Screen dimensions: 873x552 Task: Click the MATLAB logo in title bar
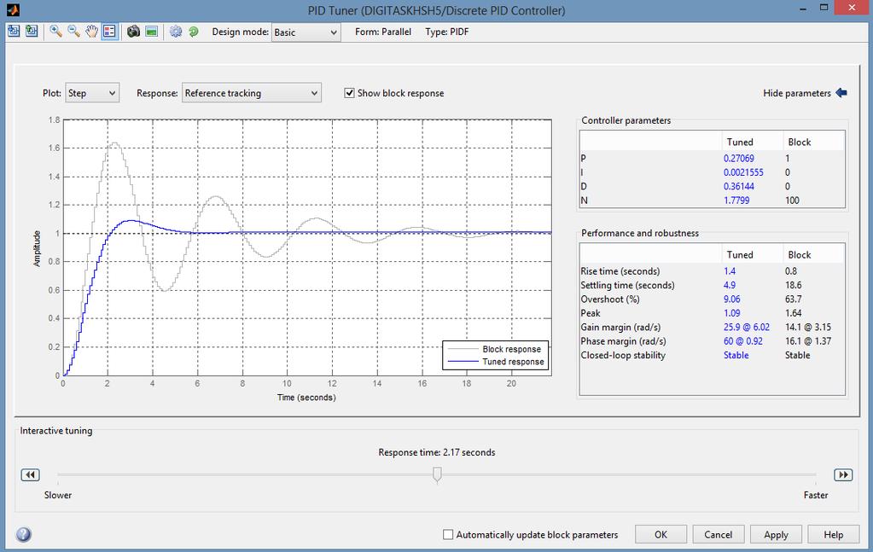click(12, 9)
